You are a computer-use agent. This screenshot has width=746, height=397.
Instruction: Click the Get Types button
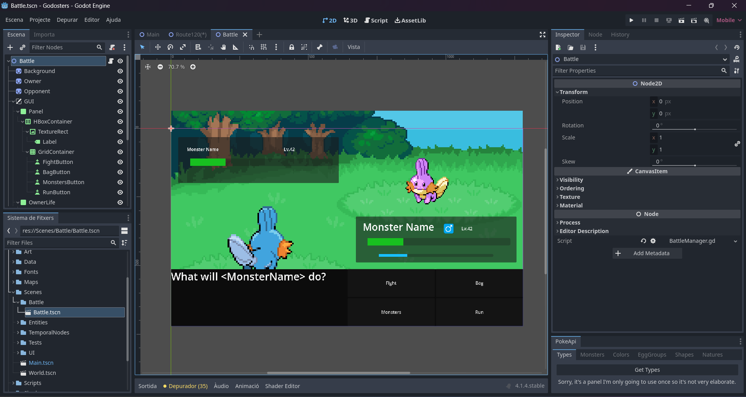pyautogui.click(x=647, y=370)
